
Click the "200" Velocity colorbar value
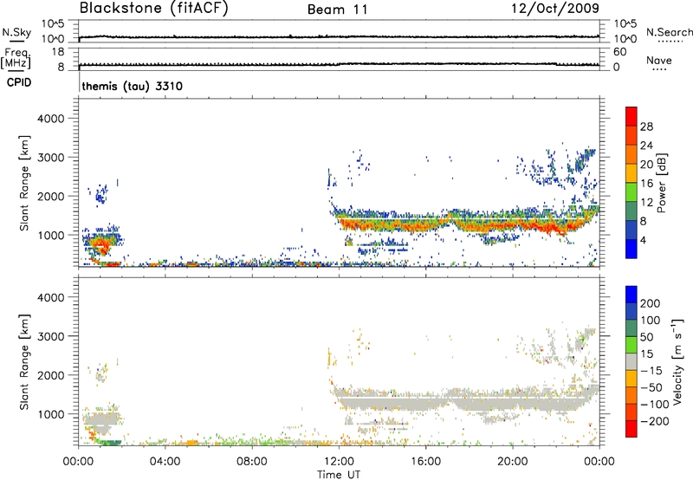pyautogui.click(x=651, y=303)
